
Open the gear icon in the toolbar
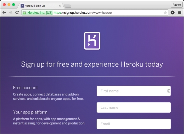(173, 12)
